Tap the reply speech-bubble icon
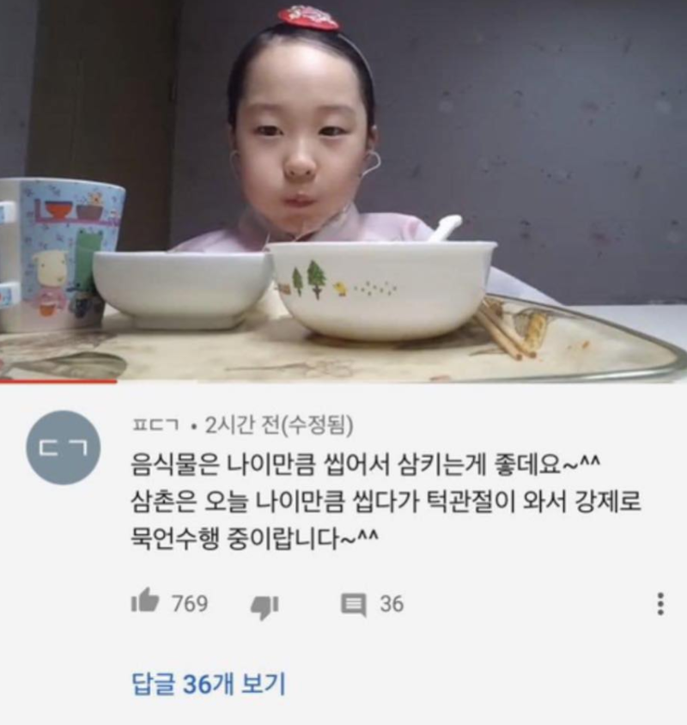 point(354,606)
